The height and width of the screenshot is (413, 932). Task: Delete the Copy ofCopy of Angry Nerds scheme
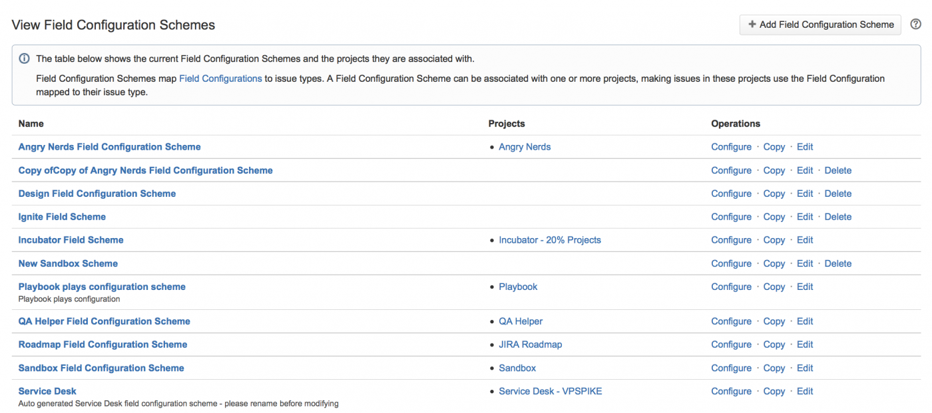pyautogui.click(x=837, y=170)
